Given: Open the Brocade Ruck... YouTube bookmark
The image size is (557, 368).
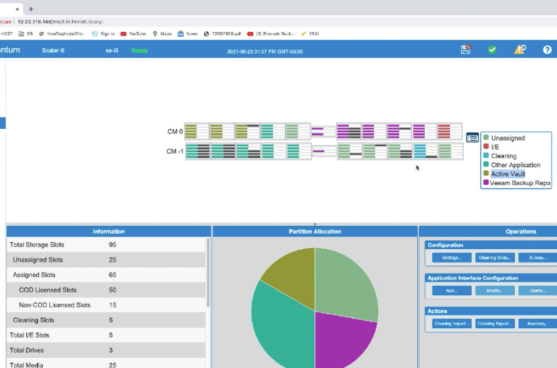Looking at the screenshot, I should (271, 34).
